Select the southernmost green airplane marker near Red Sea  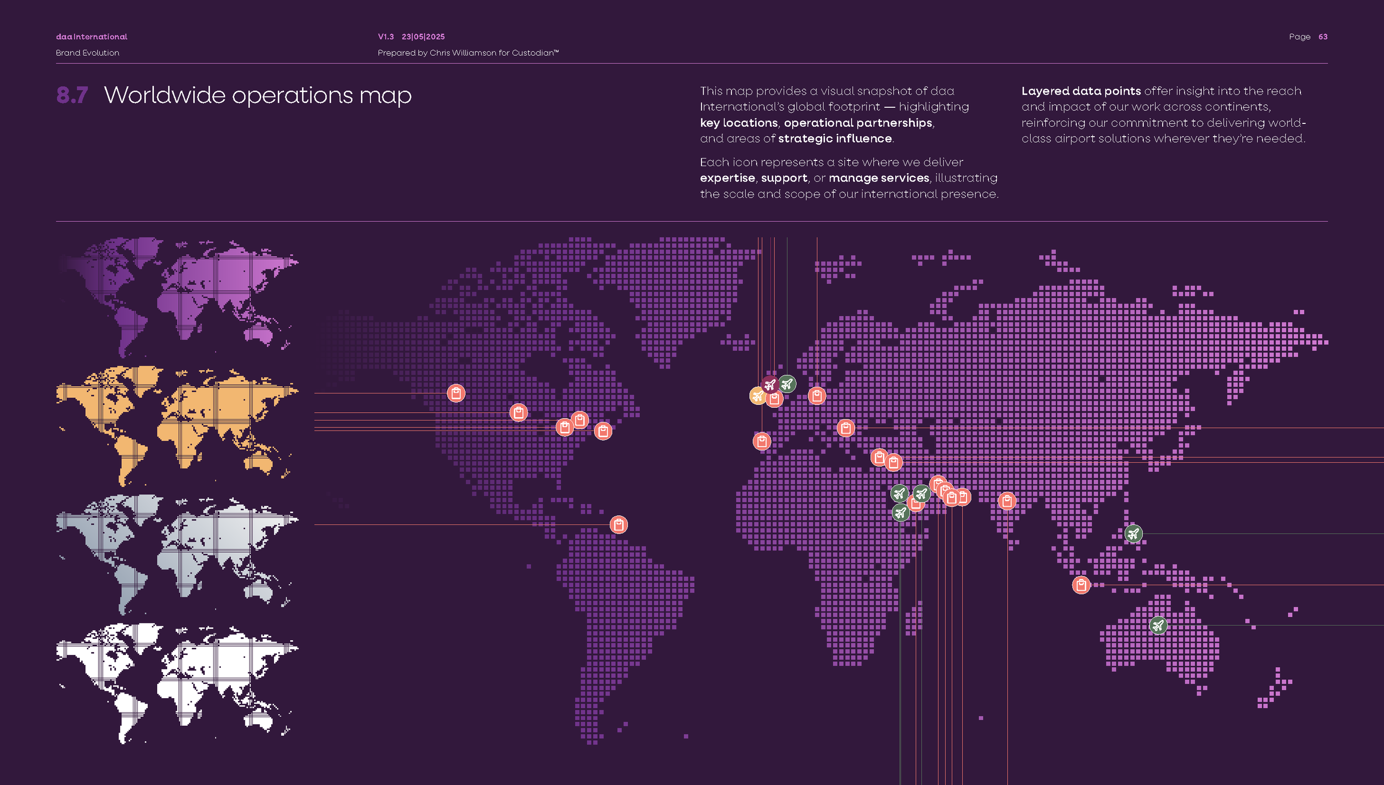[x=901, y=513]
